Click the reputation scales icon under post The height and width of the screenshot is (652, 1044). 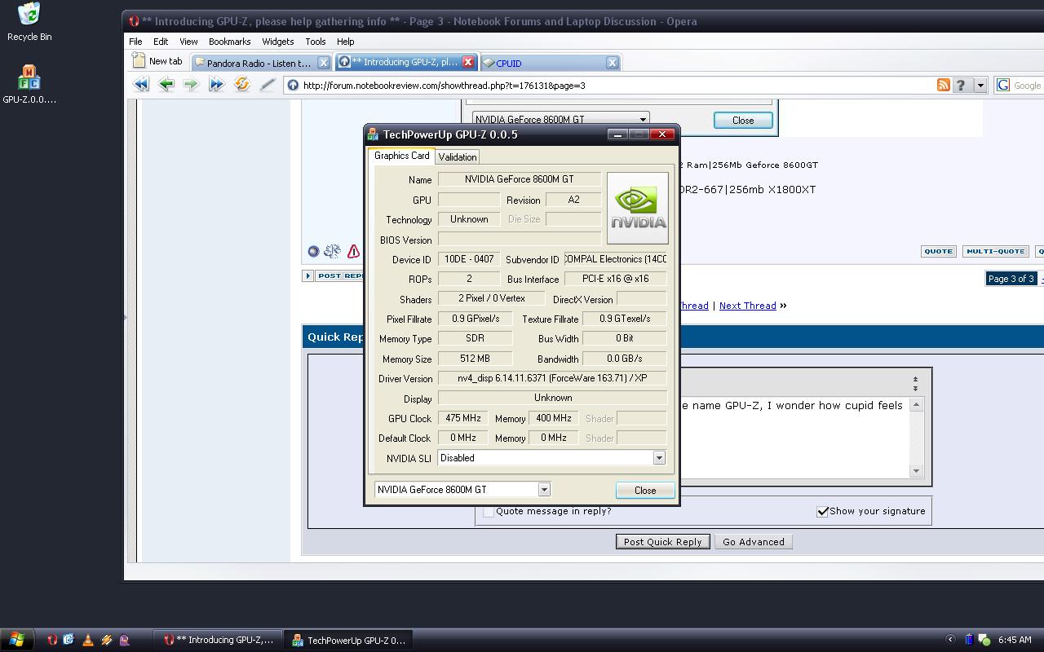[x=332, y=252]
